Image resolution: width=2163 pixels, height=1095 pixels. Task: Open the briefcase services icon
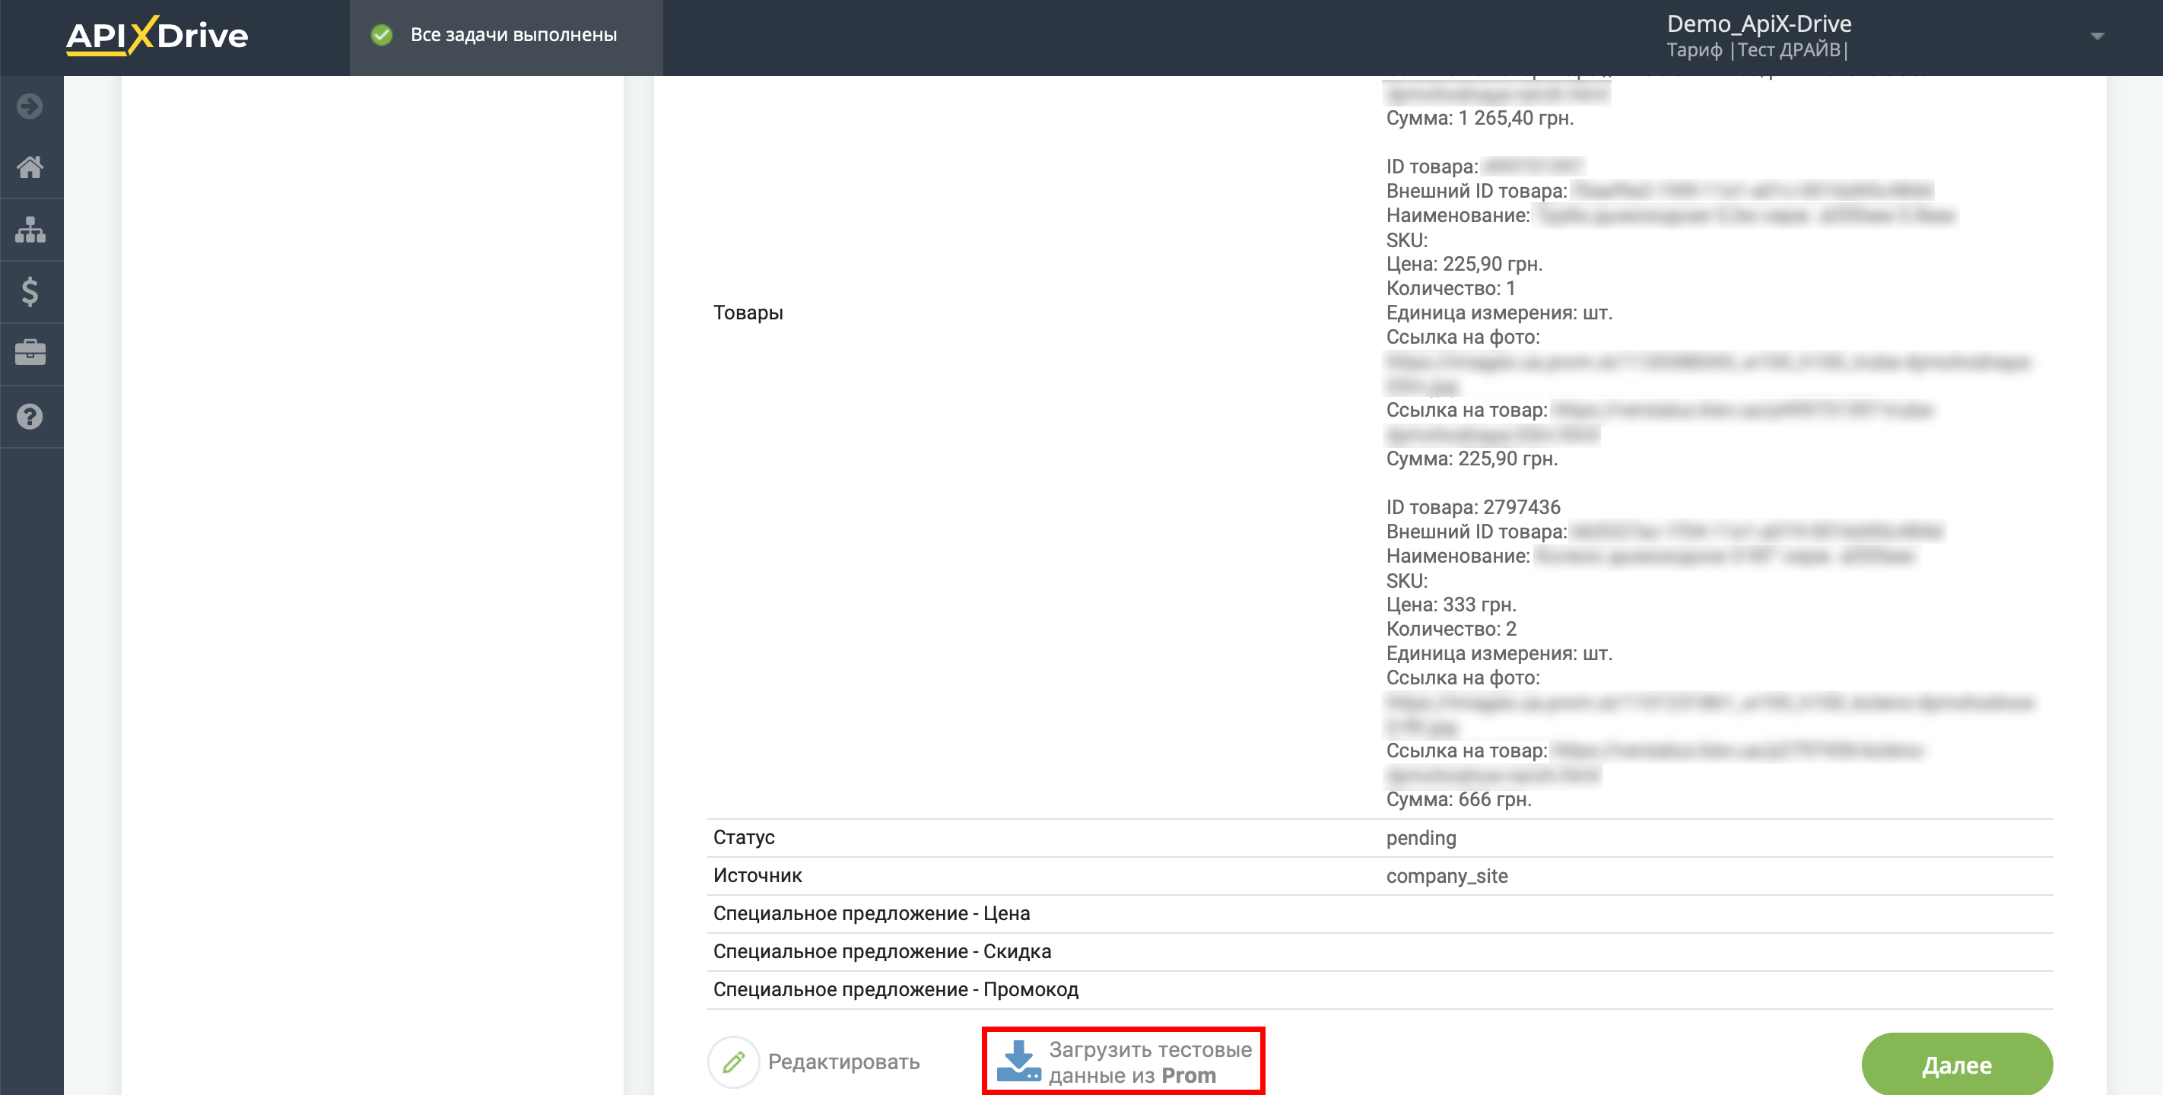(30, 354)
